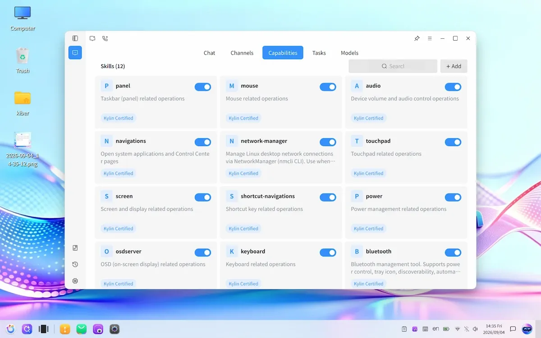Image resolution: width=541 pixels, height=338 pixels.
Task: Pin the window on top
Action: (417, 38)
